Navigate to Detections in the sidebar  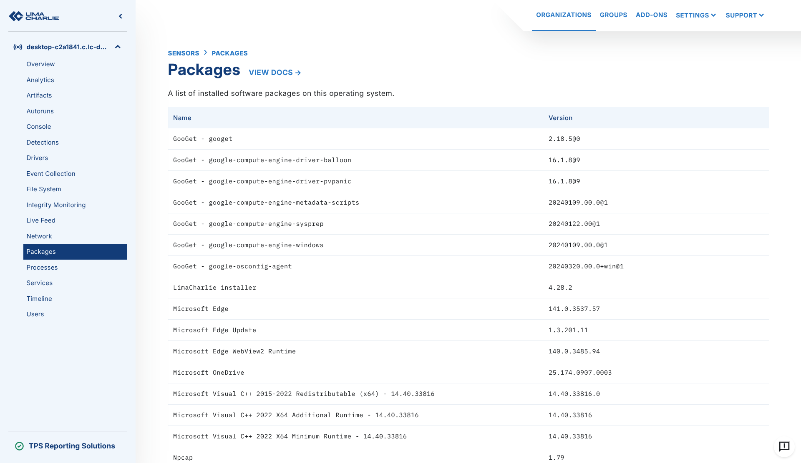click(43, 143)
